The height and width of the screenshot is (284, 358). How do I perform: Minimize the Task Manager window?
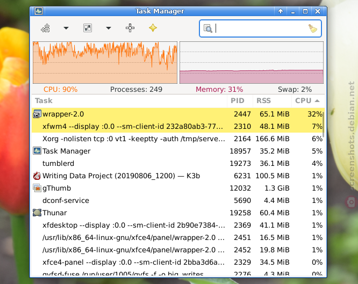(x=293, y=11)
